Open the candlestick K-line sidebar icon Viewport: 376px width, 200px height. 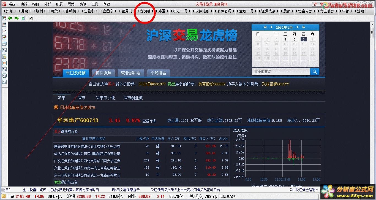4,37
